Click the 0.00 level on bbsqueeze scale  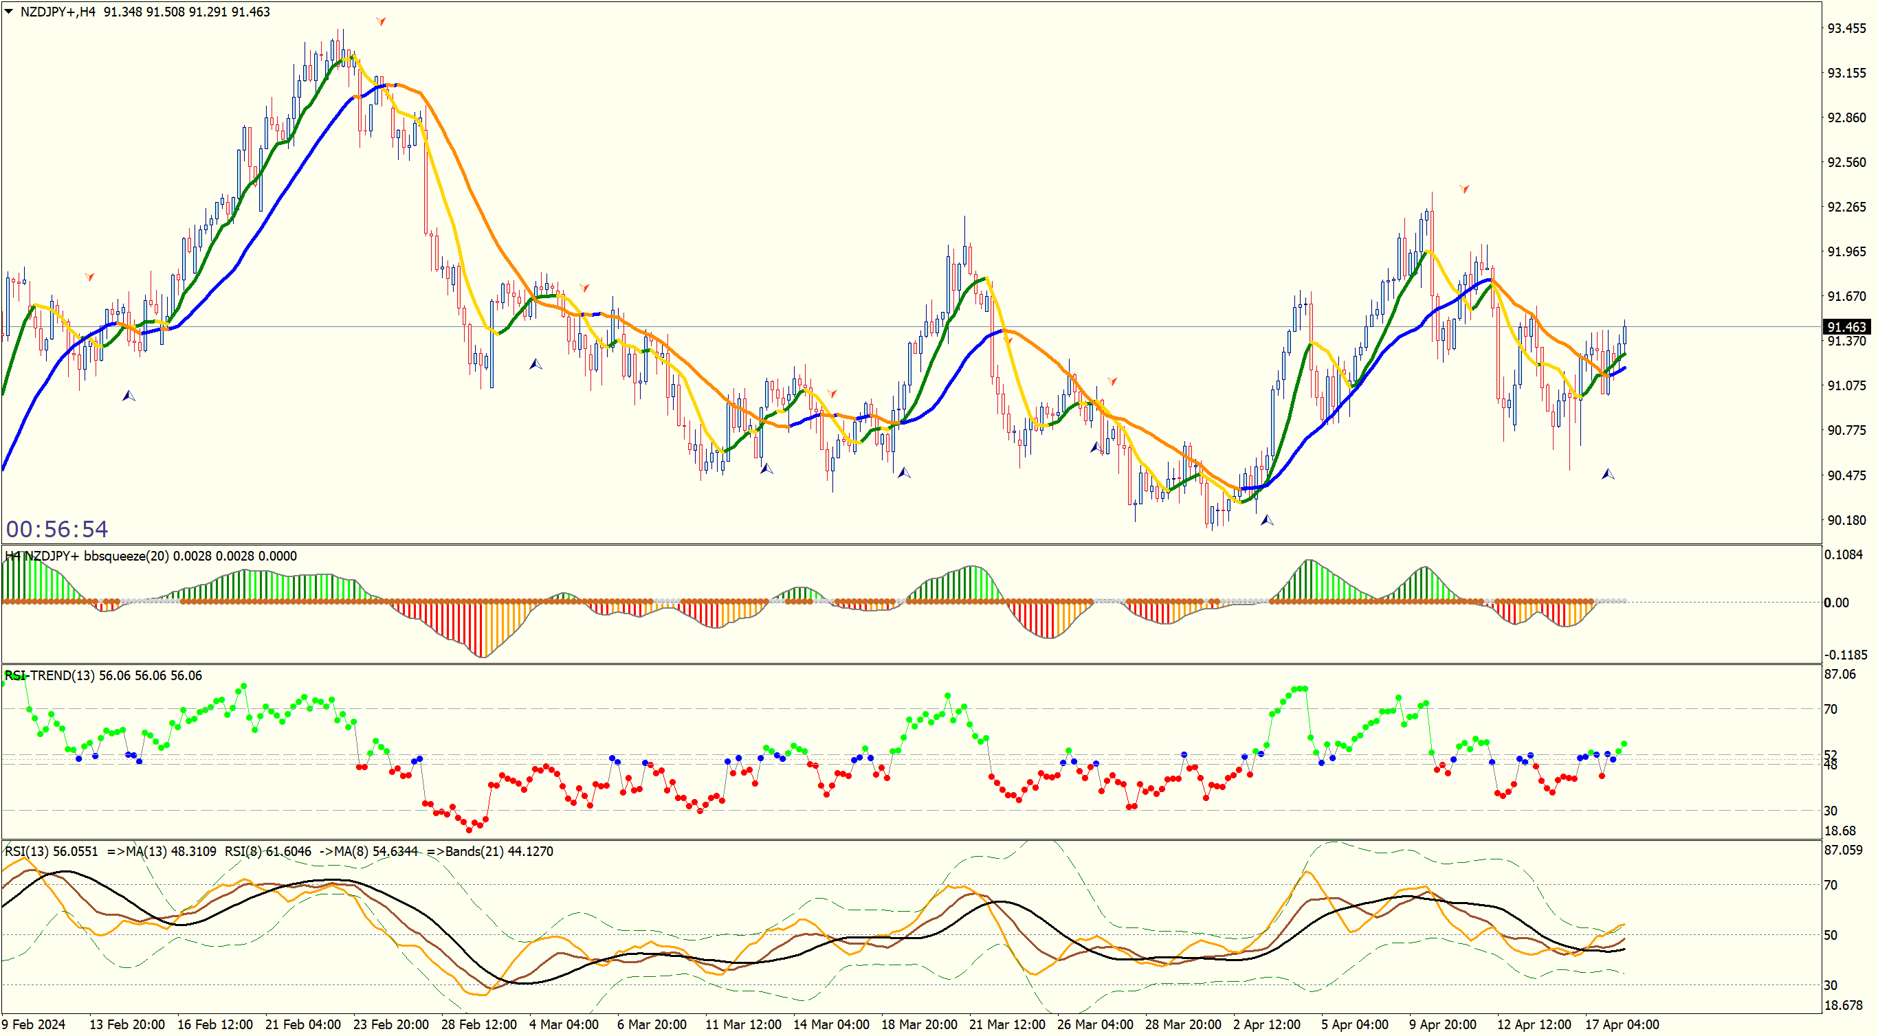[x=1835, y=603]
